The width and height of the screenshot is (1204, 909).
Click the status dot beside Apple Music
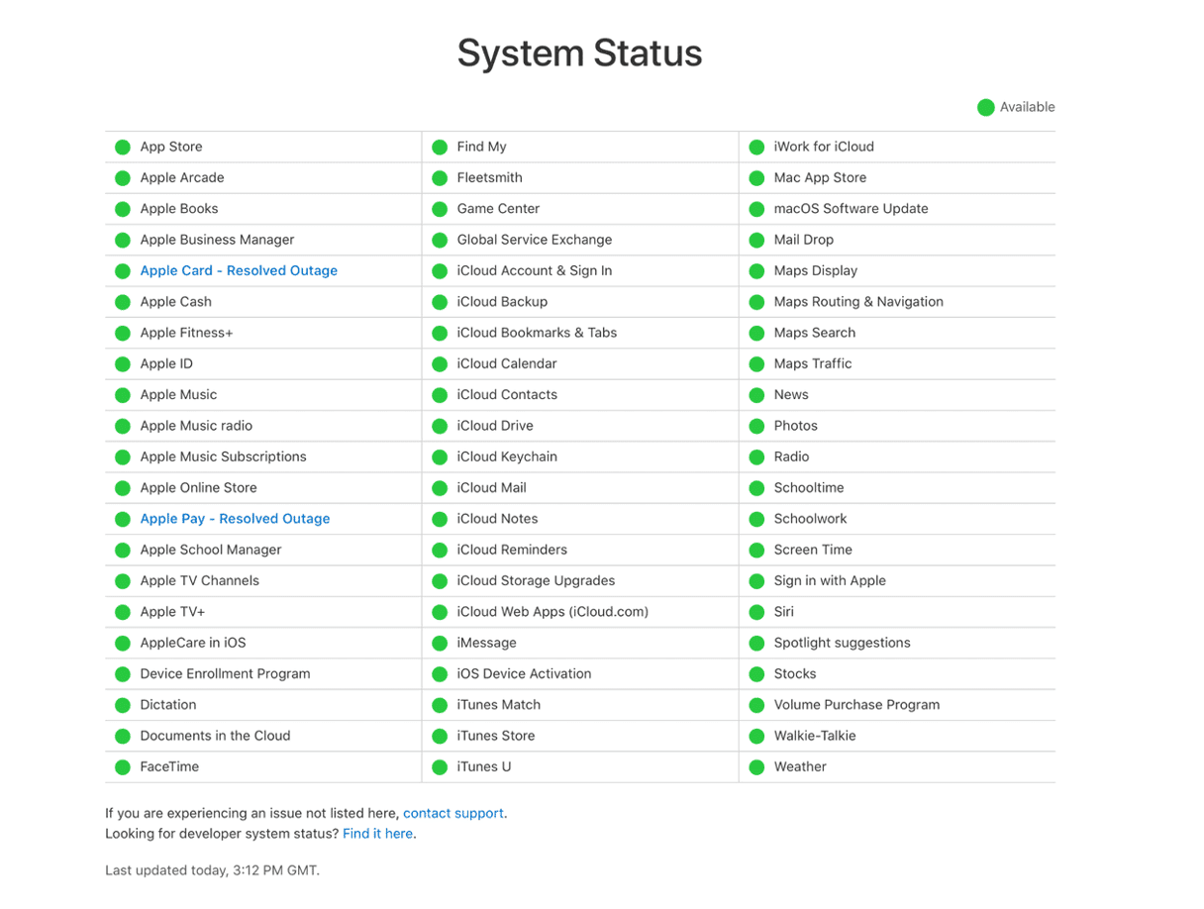tap(123, 395)
